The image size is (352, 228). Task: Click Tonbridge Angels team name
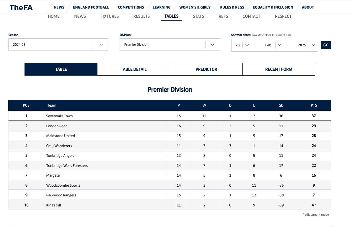pyautogui.click(x=60, y=156)
